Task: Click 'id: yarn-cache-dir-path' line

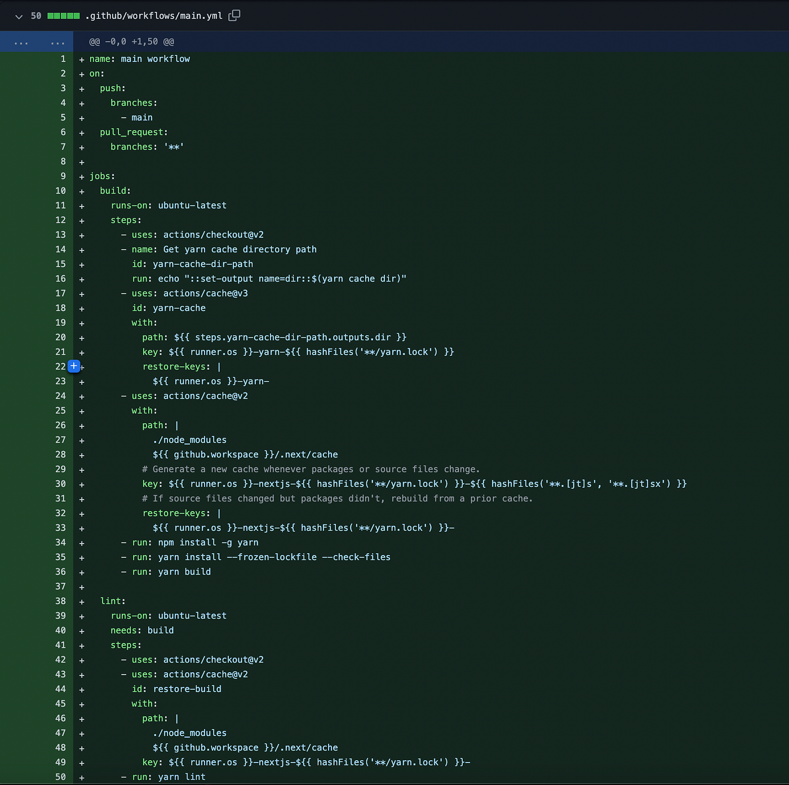Action: click(x=192, y=264)
